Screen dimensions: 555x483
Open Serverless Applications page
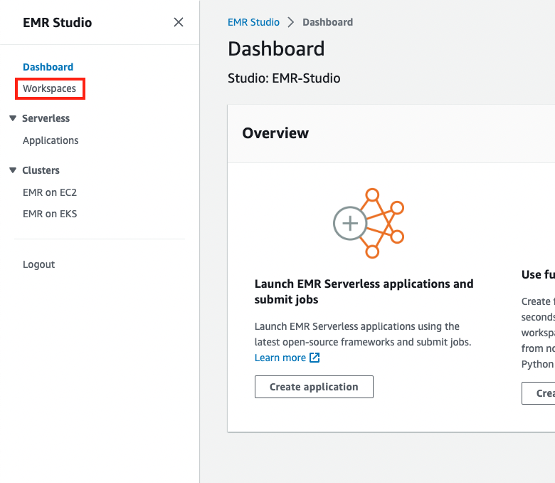click(51, 140)
